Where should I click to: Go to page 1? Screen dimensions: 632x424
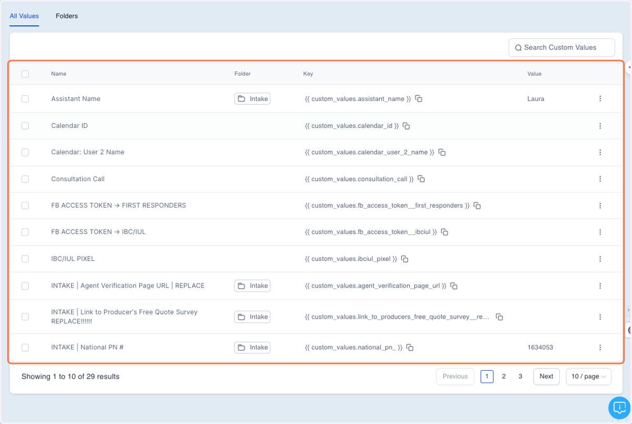pos(487,377)
